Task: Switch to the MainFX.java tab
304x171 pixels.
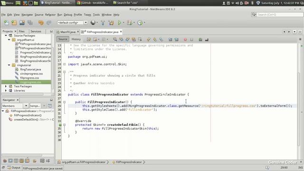Action: coord(67,32)
